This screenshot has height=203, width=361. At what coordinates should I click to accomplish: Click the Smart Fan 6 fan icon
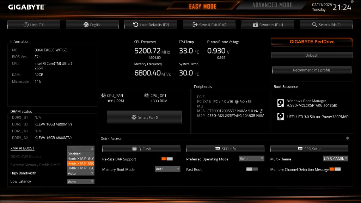pyautogui.click(x=134, y=117)
